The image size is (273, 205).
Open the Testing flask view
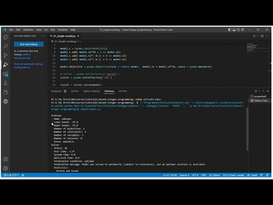6,83
